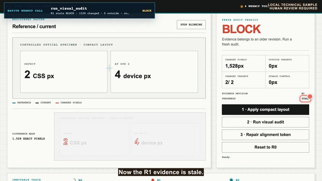Click 'HUMAN REVIEW REQUIRED' notice
The height and width of the screenshot is (181, 322).
(x=293, y=8)
